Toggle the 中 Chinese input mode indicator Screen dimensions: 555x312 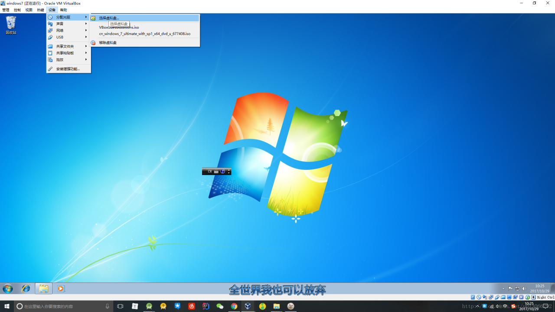pyautogui.click(x=505, y=306)
